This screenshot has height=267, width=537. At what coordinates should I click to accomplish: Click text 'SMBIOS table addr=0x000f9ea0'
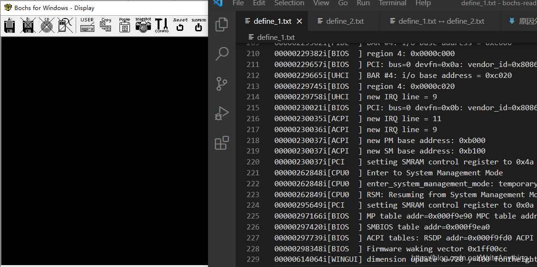(x=428, y=227)
